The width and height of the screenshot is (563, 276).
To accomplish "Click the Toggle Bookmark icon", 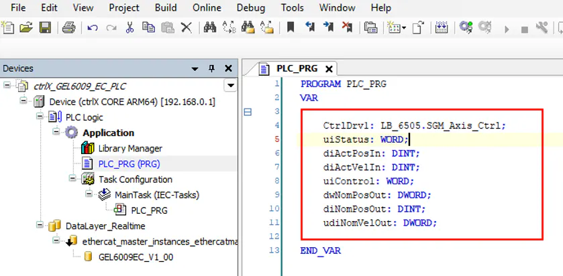I will click(291, 28).
